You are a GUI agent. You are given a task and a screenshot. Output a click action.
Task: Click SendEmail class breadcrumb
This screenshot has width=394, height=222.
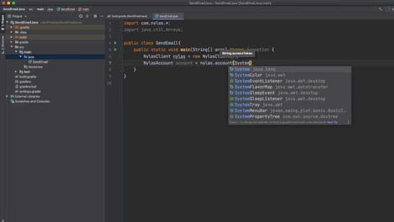[66, 9]
